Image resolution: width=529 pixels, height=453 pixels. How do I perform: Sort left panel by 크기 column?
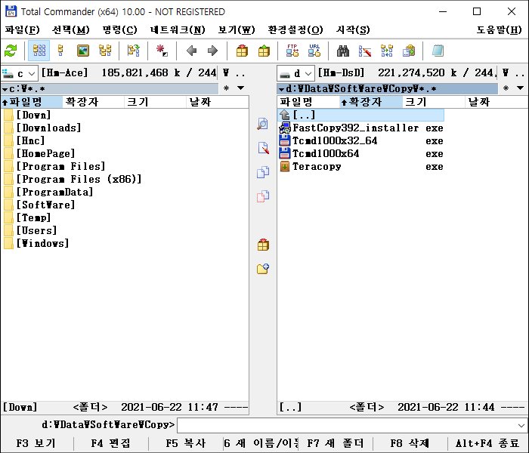coord(155,102)
